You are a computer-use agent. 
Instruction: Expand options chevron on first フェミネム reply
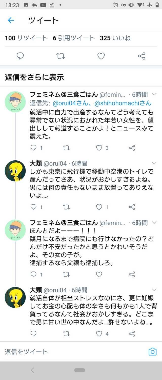[154, 95]
